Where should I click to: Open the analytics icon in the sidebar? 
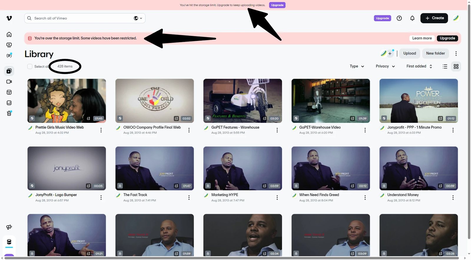tap(9, 103)
